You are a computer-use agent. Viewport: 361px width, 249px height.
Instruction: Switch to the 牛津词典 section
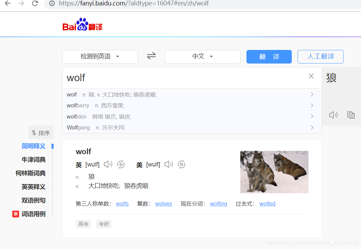click(33, 160)
